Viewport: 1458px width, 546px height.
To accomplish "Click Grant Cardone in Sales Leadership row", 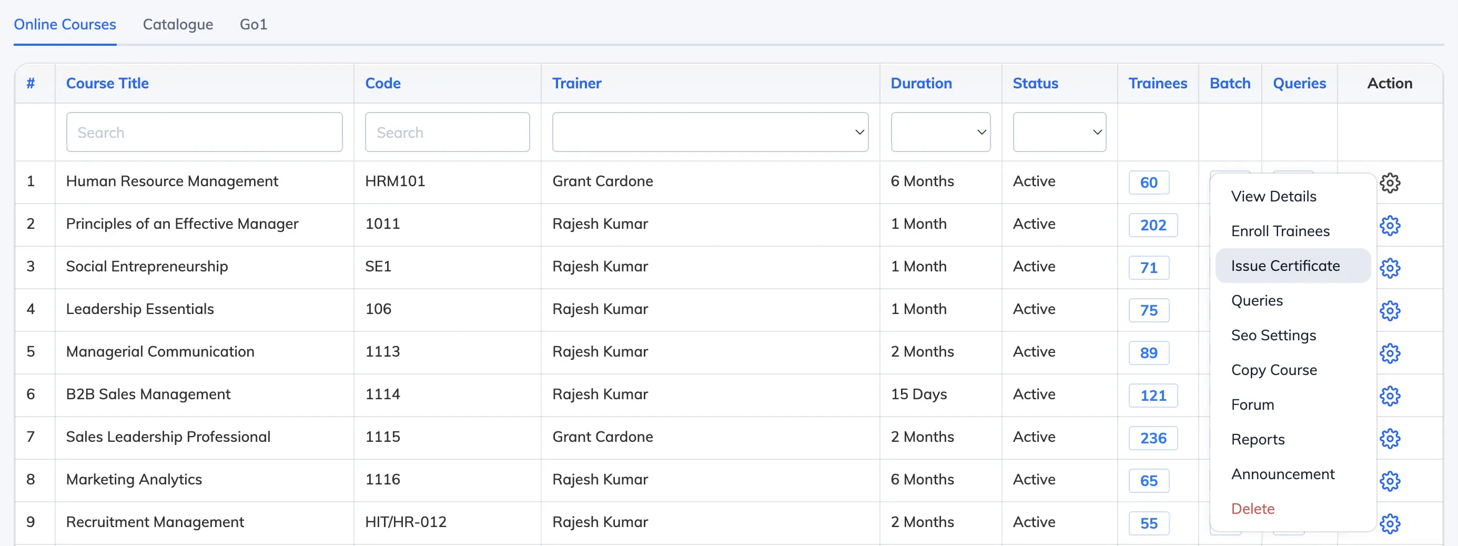I will pyautogui.click(x=602, y=437).
